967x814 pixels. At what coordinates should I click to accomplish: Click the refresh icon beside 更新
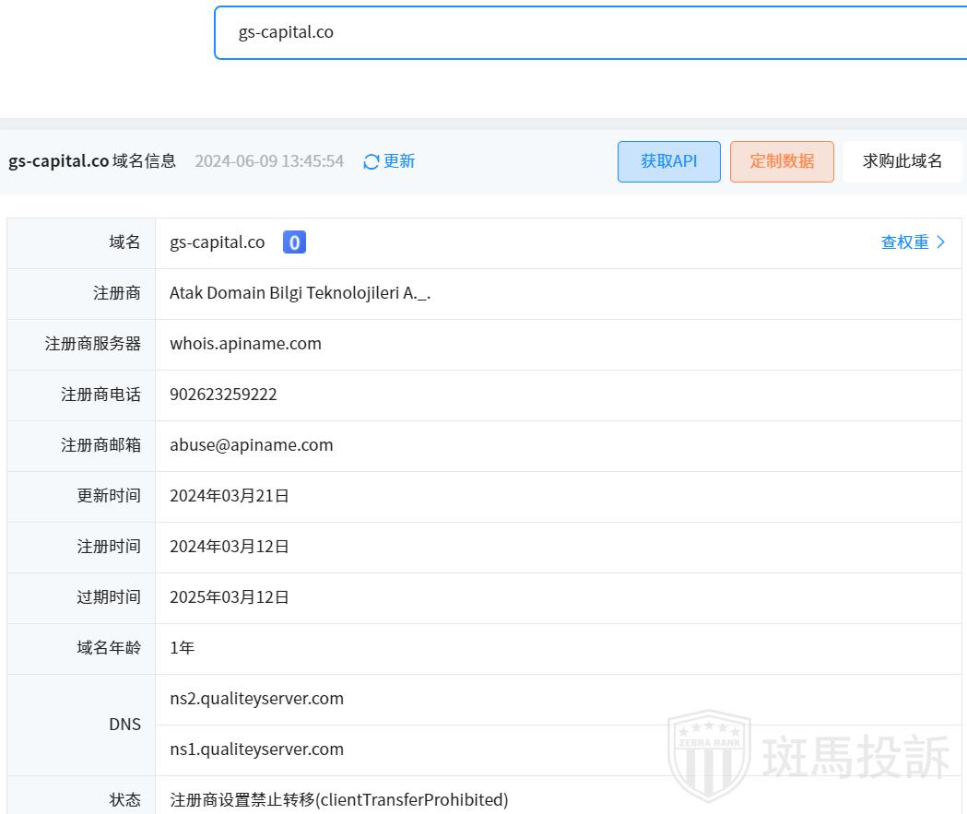click(371, 162)
